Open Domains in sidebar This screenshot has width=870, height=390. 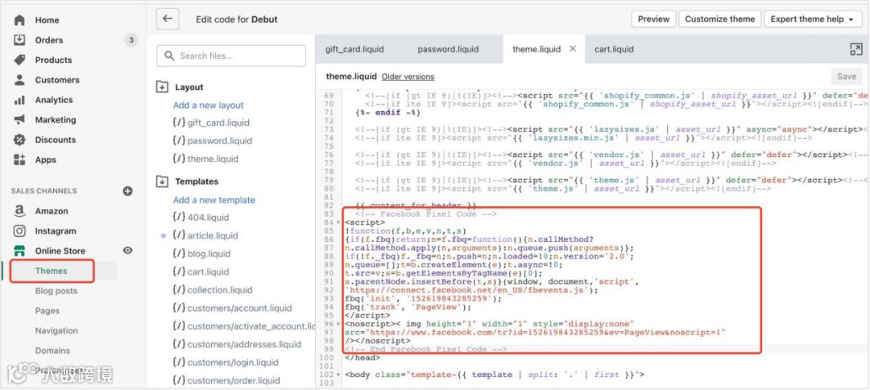click(52, 351)
